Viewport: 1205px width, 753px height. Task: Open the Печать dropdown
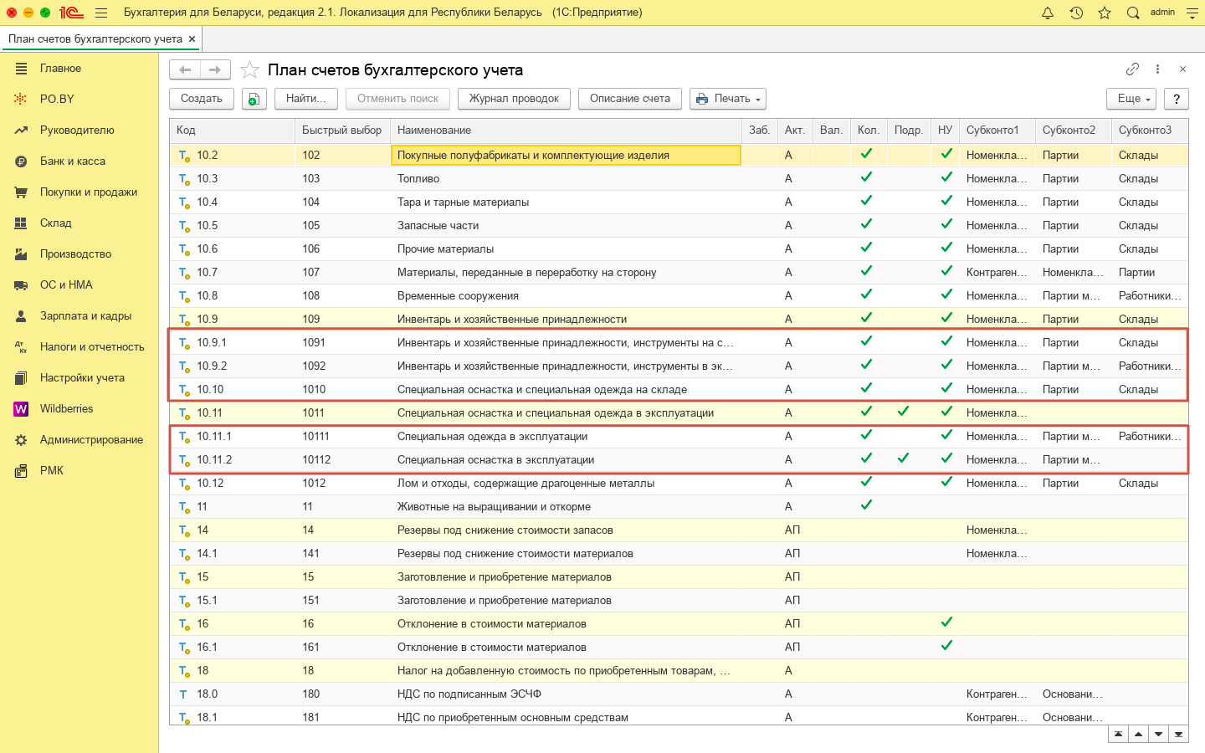click(x=728, y=99)
